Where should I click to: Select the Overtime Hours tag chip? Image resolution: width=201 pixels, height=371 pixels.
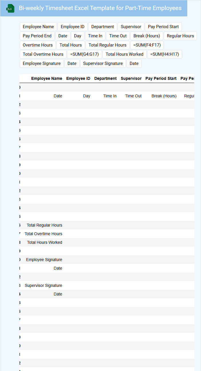tap(38, 45)
